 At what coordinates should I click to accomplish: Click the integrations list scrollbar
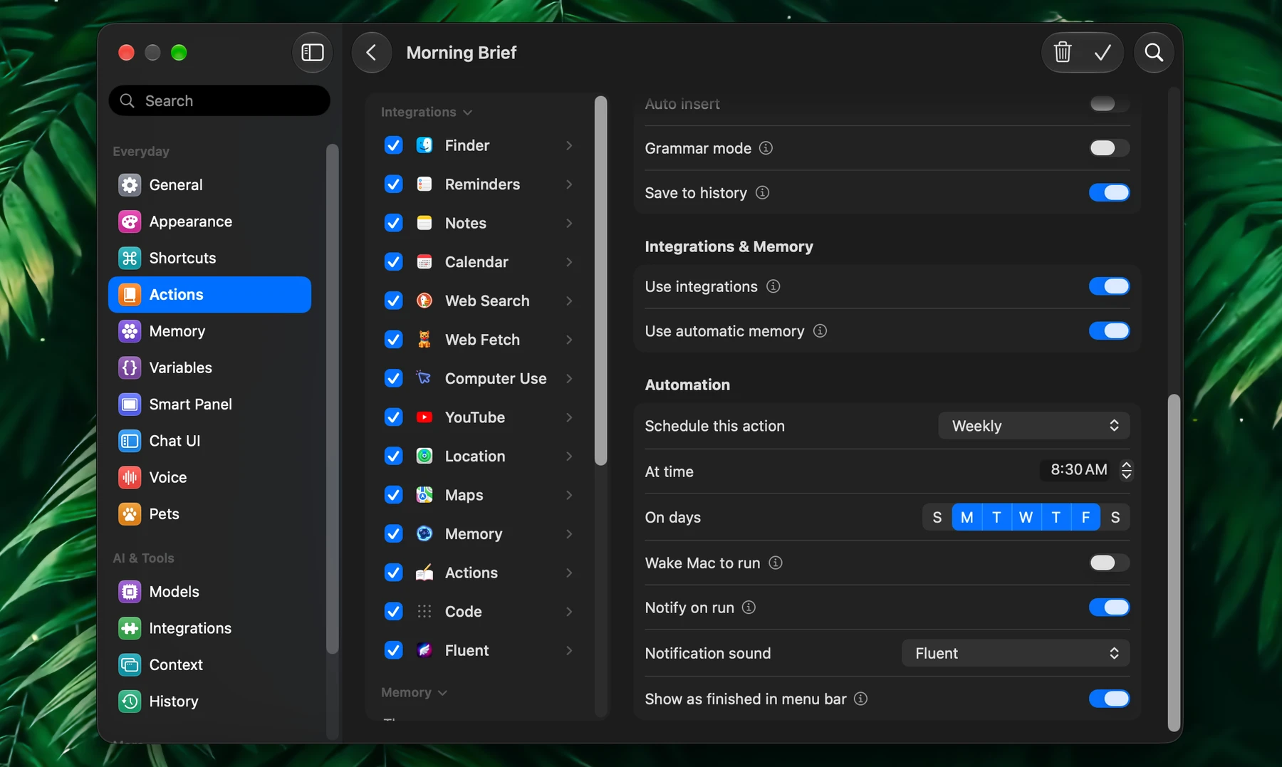(601, 281)
